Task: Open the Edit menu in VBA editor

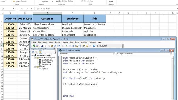Action: click(x=39, y=42)
